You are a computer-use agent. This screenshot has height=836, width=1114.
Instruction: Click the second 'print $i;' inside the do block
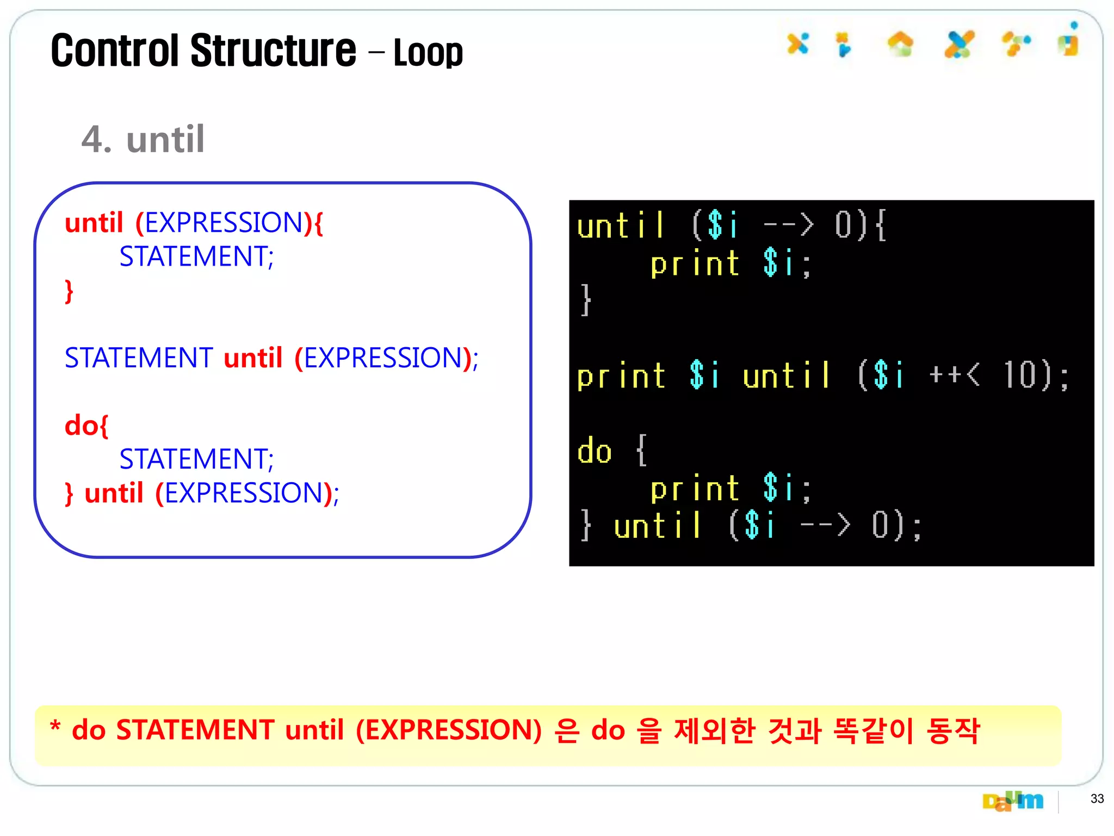pyautogui.click(x=731, y=488)
